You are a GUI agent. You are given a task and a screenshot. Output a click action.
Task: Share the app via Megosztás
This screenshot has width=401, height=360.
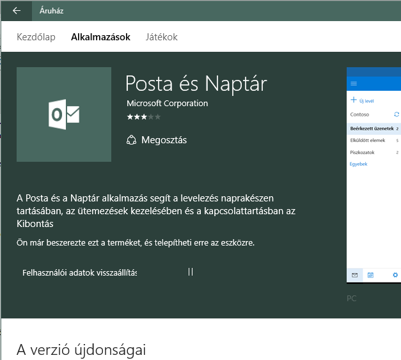tap(164, 140)
